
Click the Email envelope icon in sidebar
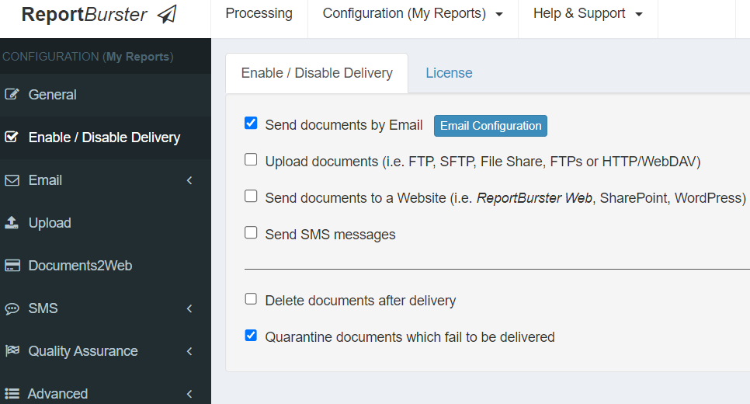click(x=12, y=180)
